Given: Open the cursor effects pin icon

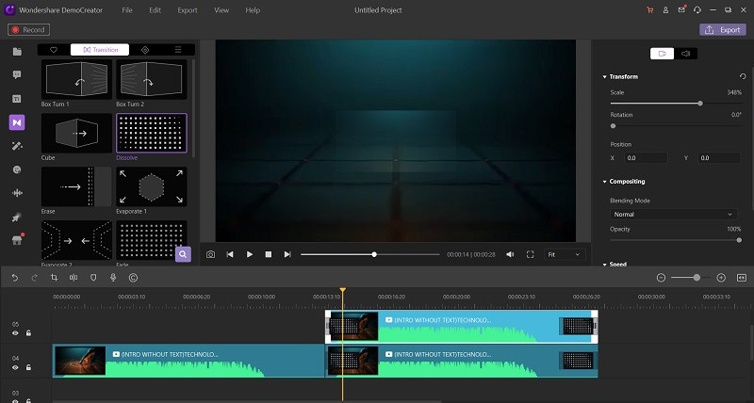Looking at the screenshot, I should (17, 218).
